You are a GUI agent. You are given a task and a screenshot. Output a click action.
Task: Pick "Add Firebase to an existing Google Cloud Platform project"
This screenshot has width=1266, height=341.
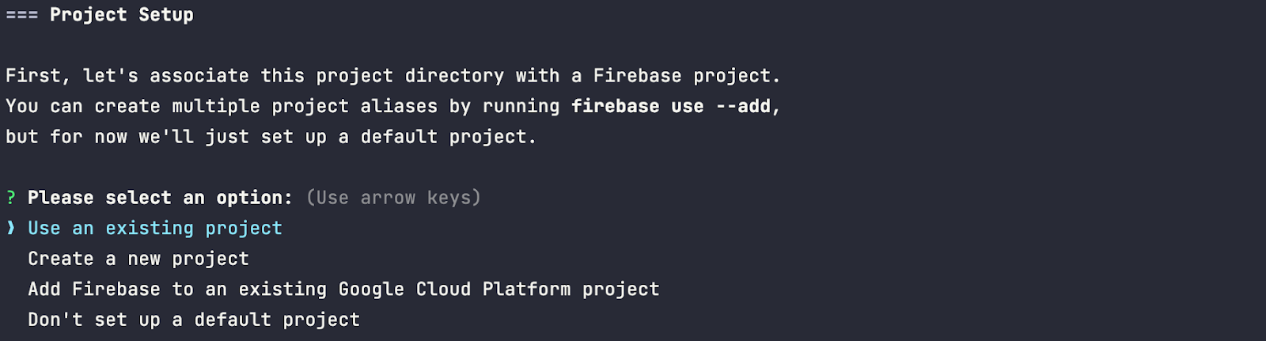[x=343, y=290]
